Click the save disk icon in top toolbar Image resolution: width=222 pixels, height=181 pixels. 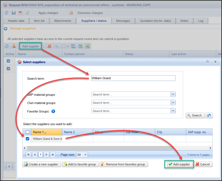pyautogui.click(x=14, y=13)
